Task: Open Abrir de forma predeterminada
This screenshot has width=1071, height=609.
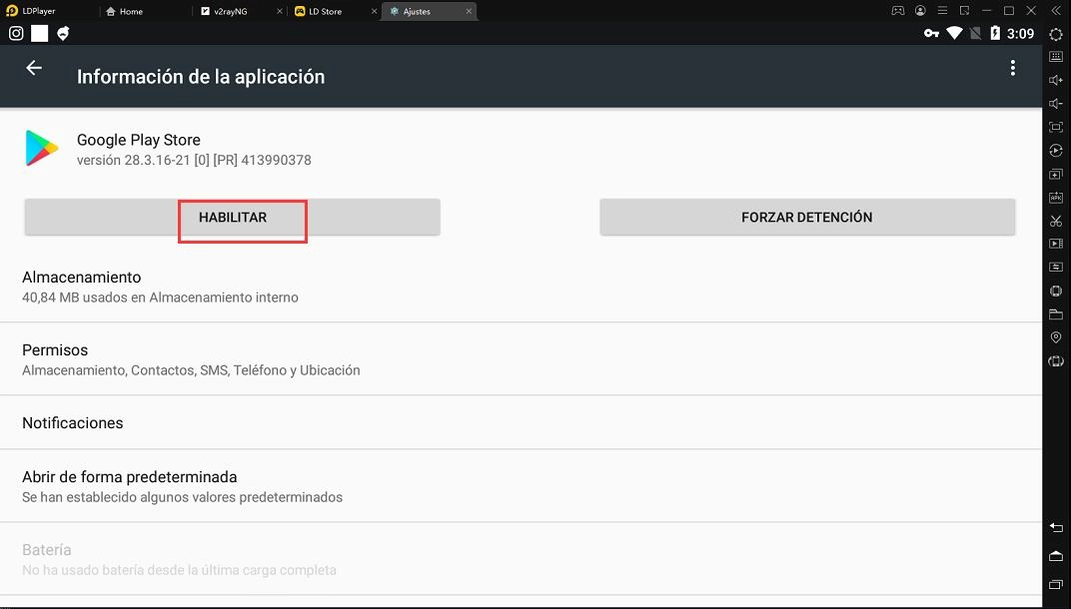Action: click(x=522, y=486)
